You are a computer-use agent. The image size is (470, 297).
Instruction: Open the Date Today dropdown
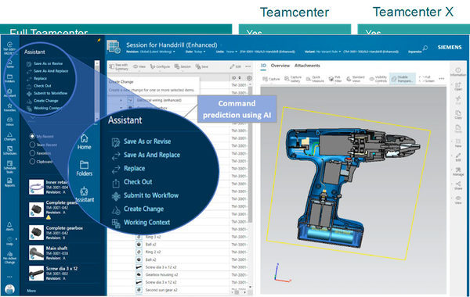click(195, 52)
